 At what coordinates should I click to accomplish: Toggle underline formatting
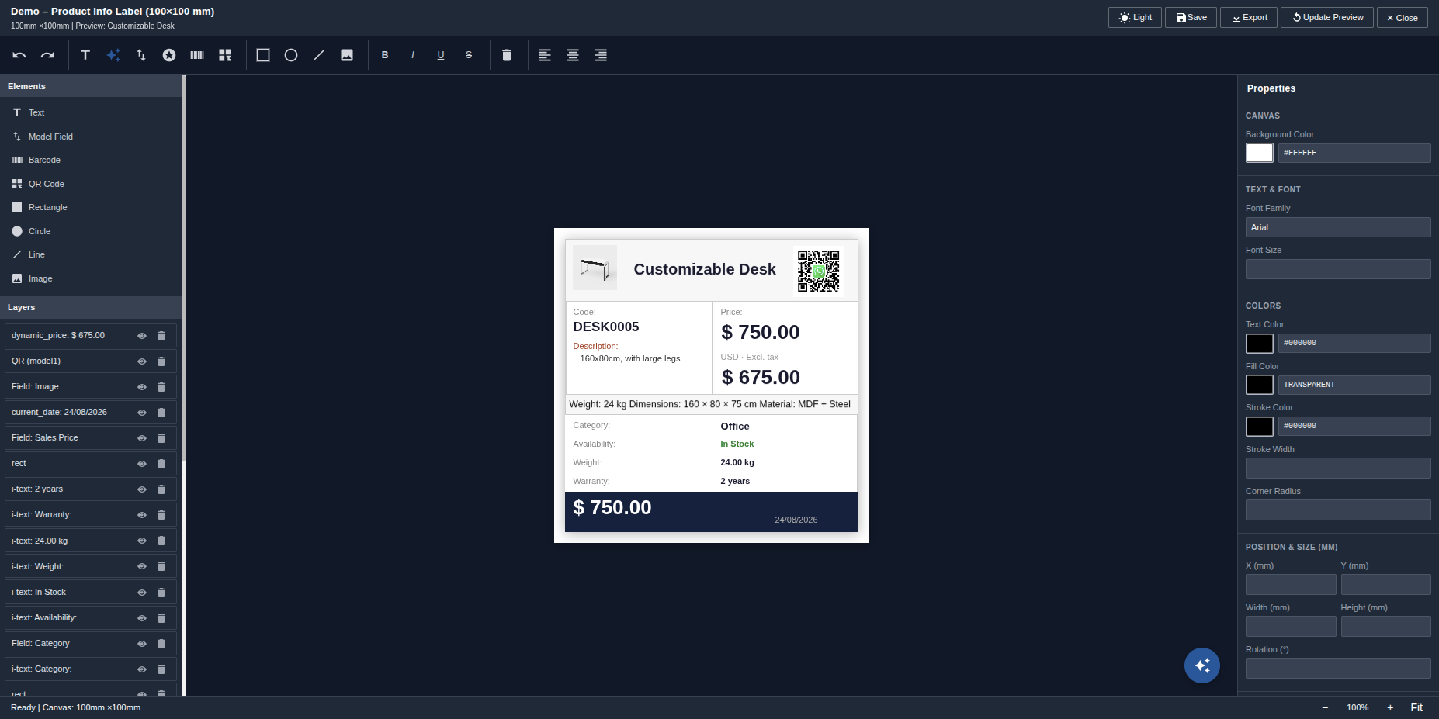tap(441, 55)
